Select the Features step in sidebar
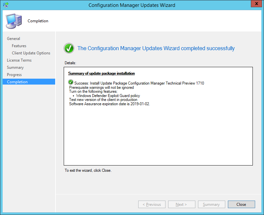264x215 pixels. tap(19, 46)
